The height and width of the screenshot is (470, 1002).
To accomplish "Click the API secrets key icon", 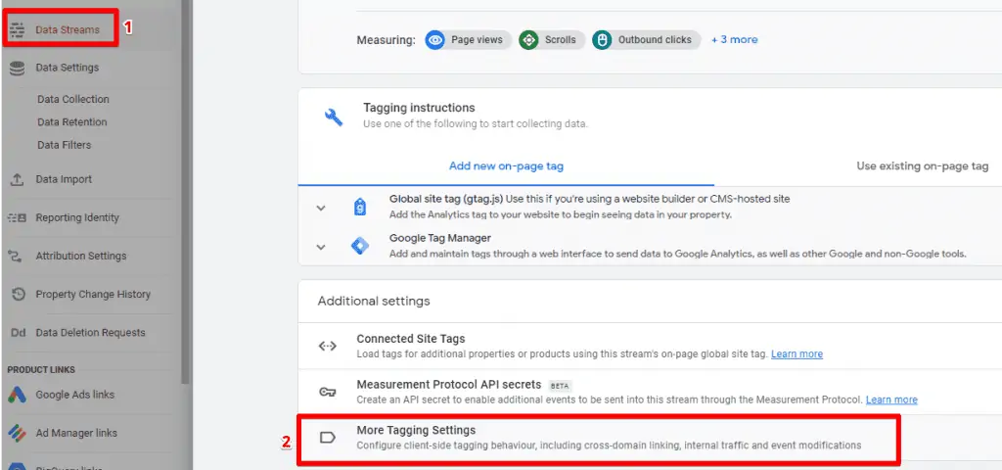I will coord(327,392).
